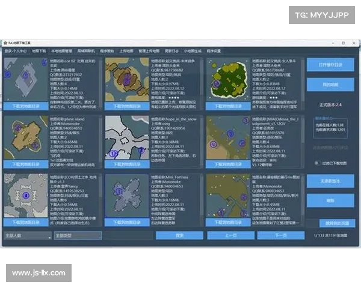361x288 pixels.
Task: Open the 局域网联机 tab
Action: click(86, 51)
